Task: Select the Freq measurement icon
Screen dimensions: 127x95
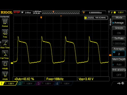Action: pyautogui.click(x=5, y=32)
